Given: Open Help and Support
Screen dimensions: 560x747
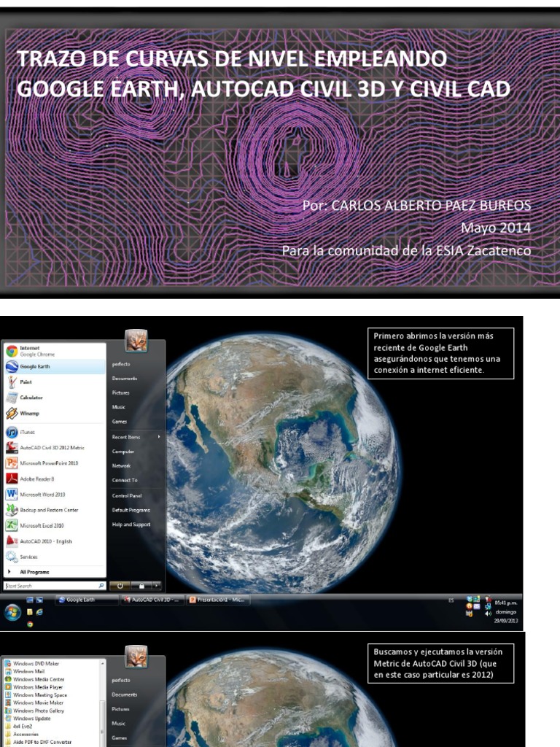Looking at the screenshot, I should pyautogui.click(x=131, y=524).
